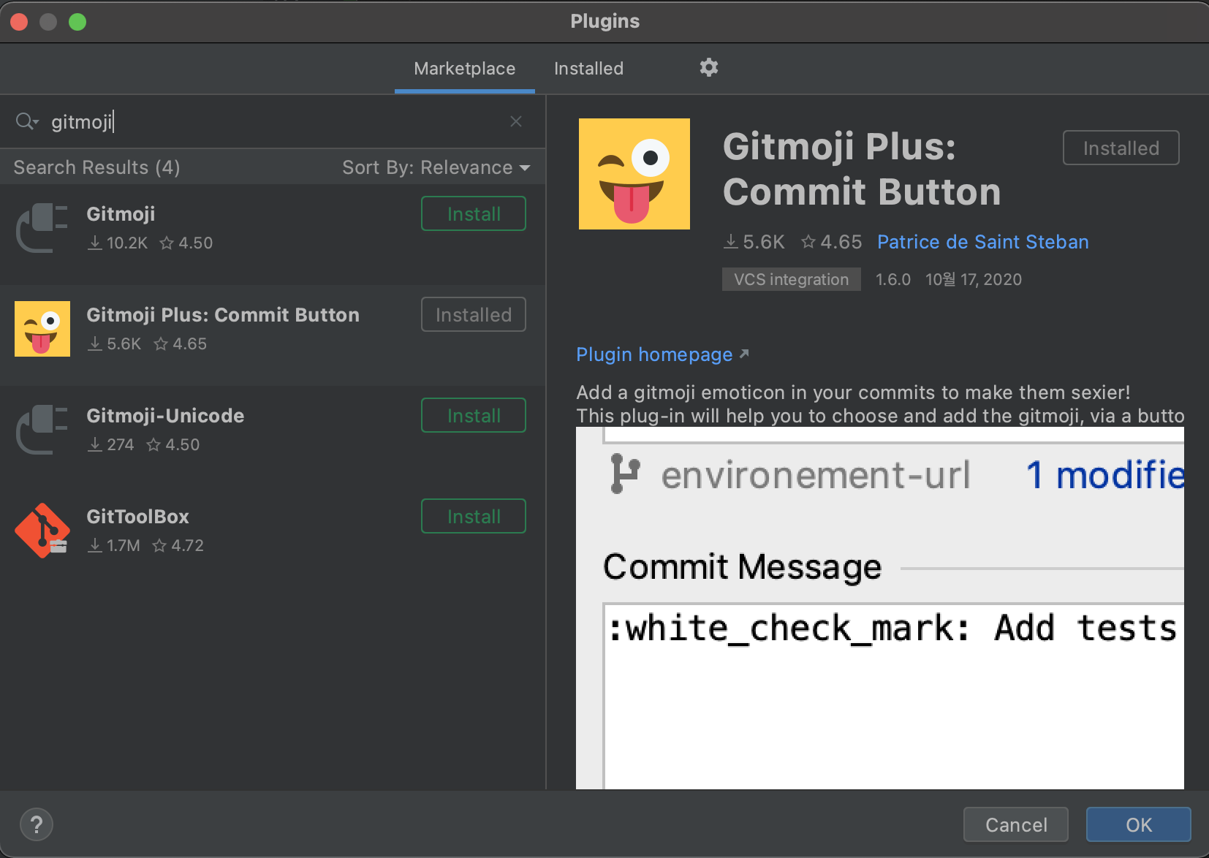1209x858 pixels.
Task: Switch to the Marketplace tab
Action: pos(464,69)
